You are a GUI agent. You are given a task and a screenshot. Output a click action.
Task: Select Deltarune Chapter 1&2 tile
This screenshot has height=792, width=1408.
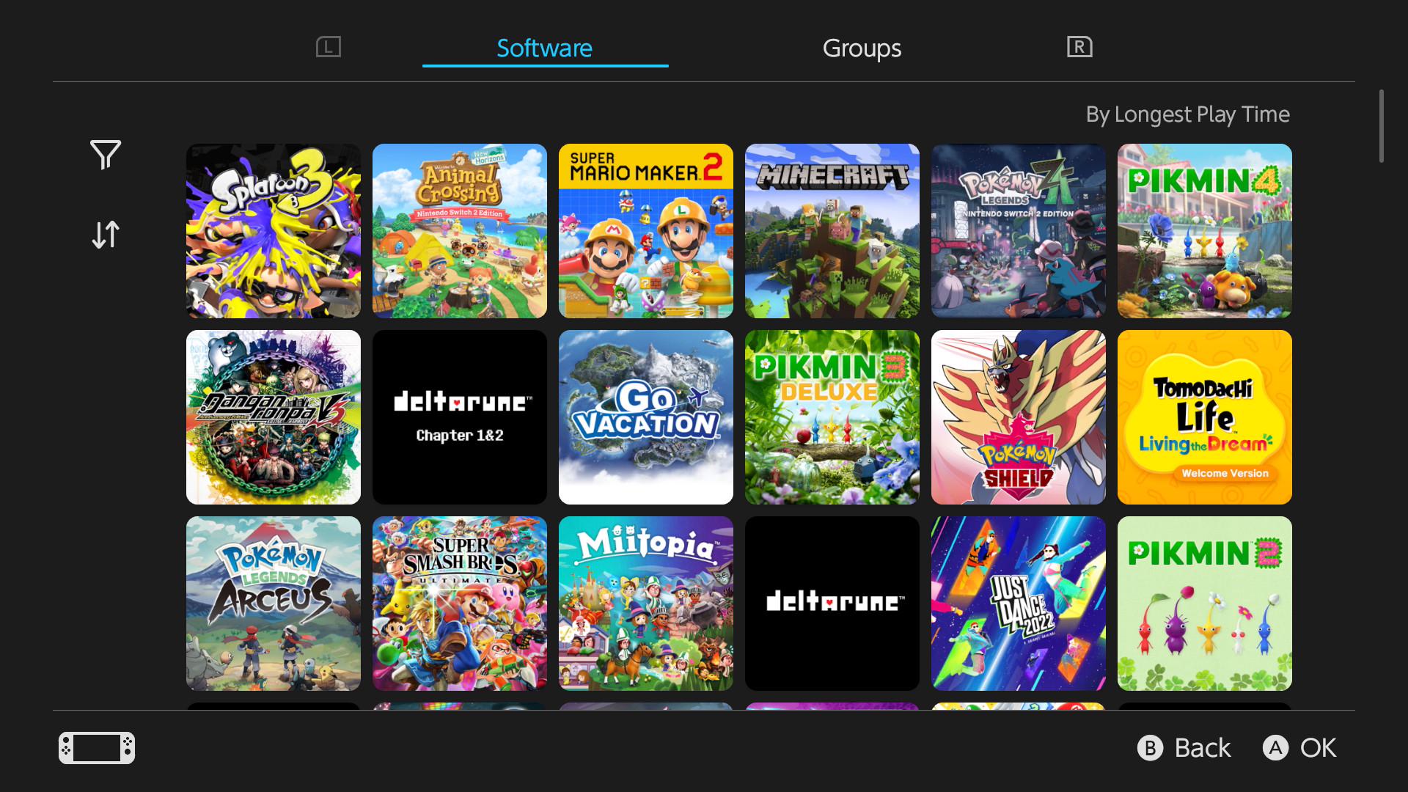(x=460, y=417)
